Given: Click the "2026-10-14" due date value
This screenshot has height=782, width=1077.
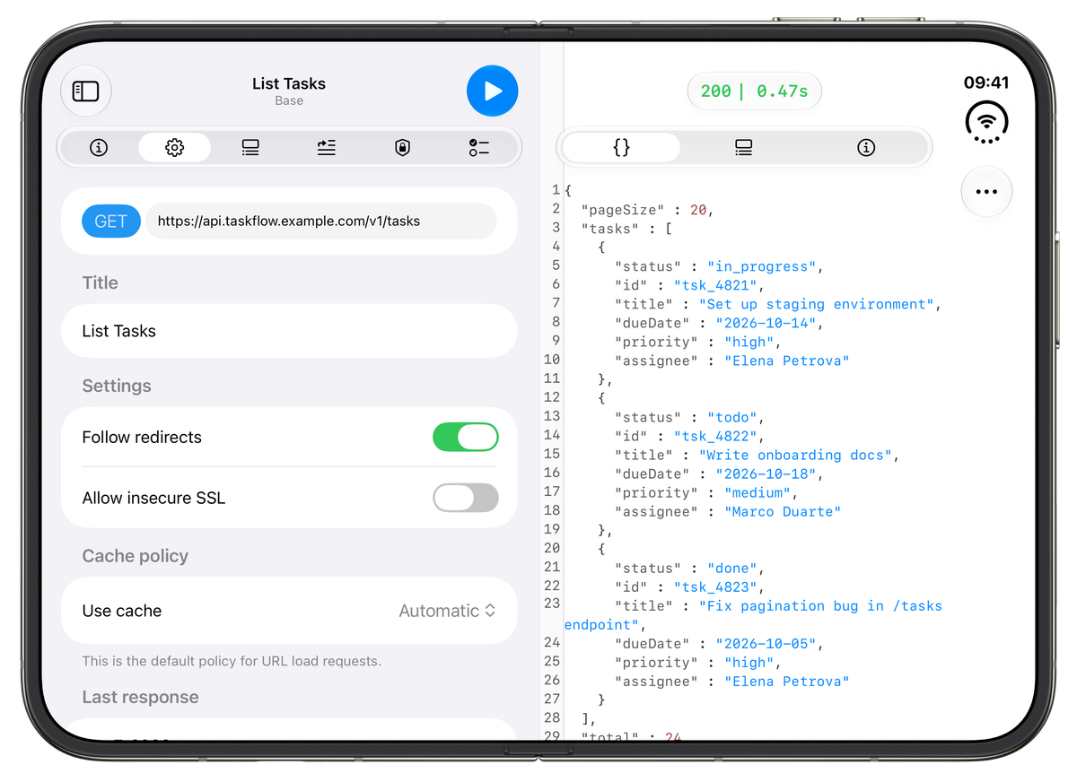Looking at the screenshot, I should pyautogui.click(x=766, y=323).
